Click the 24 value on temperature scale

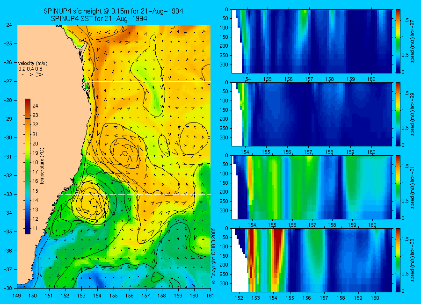[x=35, y=106]
